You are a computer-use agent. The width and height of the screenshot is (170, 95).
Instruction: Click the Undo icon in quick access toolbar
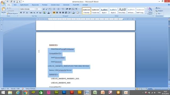pyautogui.click(x=7, y=2)
